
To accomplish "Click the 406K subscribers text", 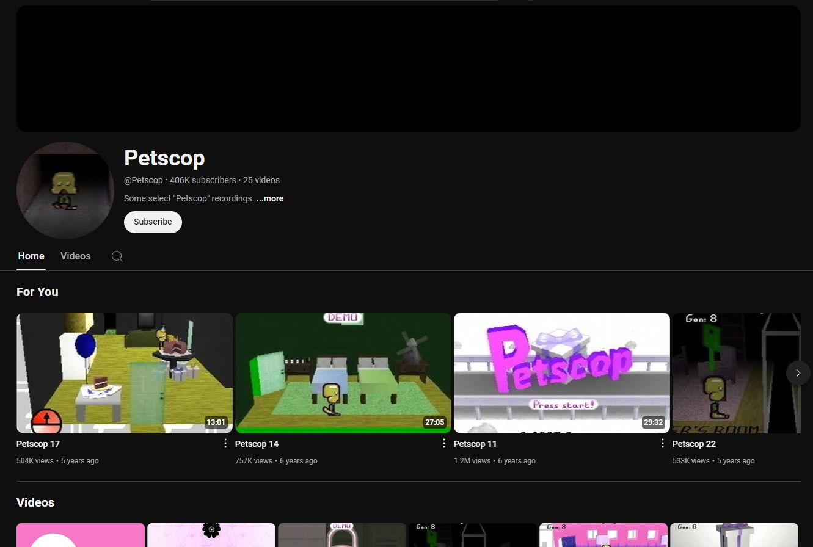I will click(203, 180).
